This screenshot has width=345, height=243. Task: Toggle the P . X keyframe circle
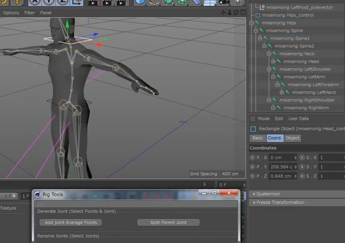pos(252,158)
